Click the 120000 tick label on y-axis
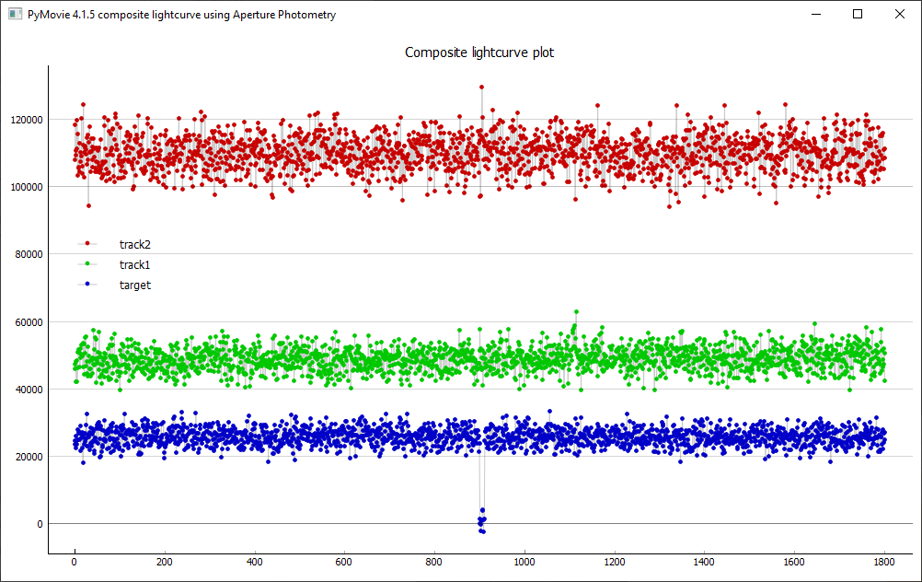Image resolution: width=922 pixels, height=582 pixels. coord(28,120)
